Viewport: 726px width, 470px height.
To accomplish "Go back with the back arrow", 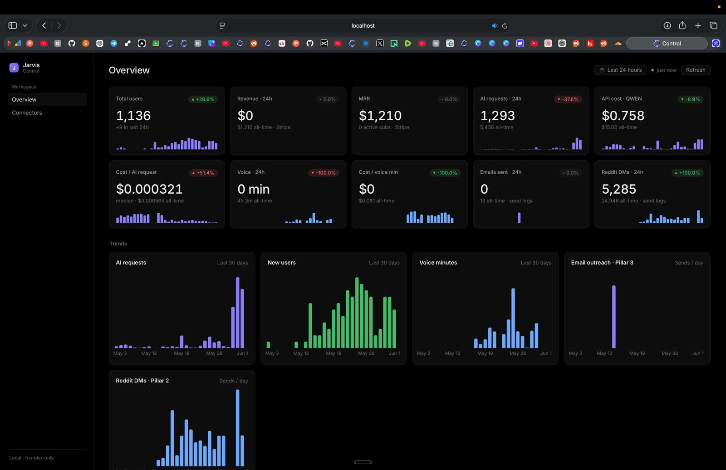I will click(x=44, y=25).
